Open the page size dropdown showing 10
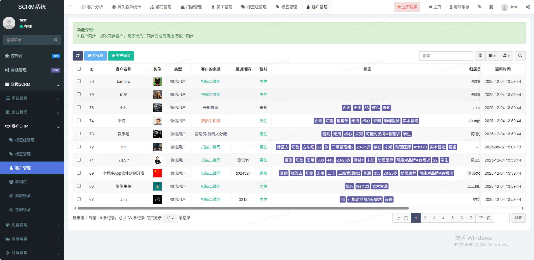 point(170,218)
